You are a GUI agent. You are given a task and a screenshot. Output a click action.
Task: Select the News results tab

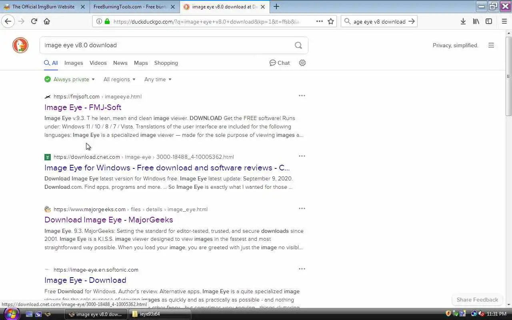point(120,63)
